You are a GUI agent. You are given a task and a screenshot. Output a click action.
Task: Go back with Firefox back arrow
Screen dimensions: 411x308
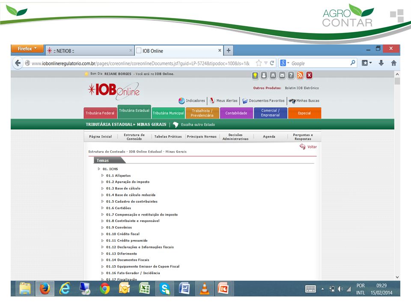pyautogui.click(x=18, y=63)
